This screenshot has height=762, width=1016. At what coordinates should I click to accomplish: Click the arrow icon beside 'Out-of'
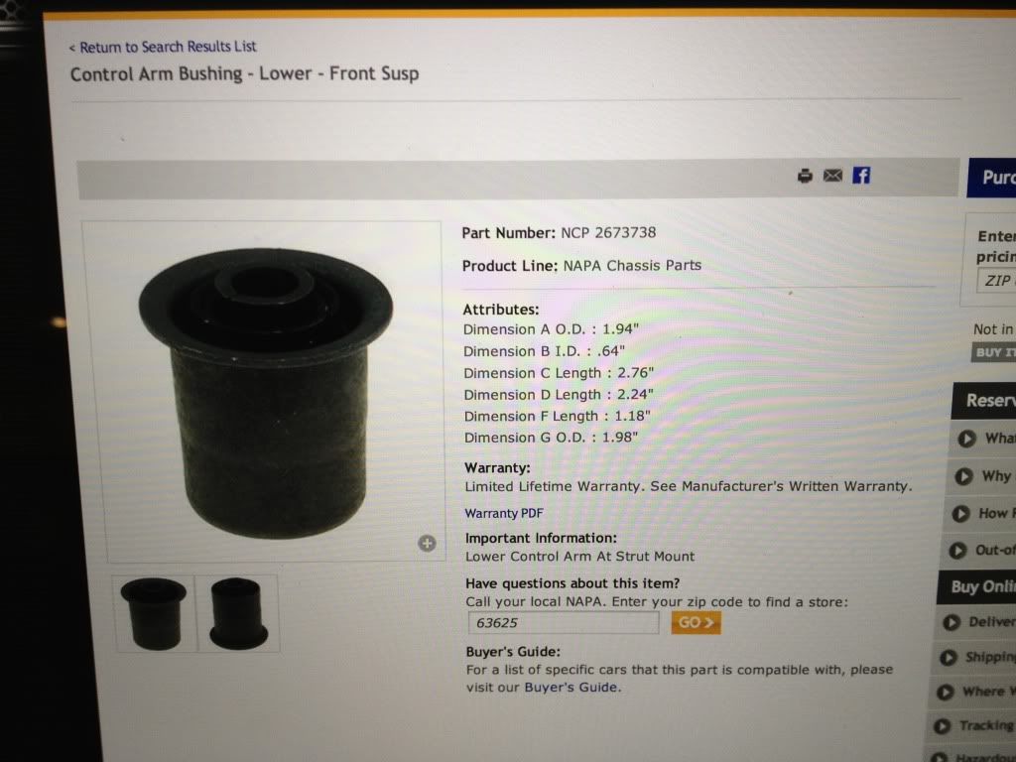[x=957, y=550]
